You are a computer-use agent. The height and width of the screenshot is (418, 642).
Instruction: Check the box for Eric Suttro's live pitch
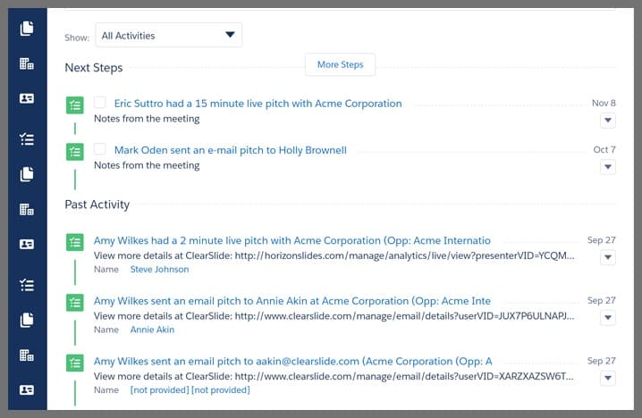point(100,103)
